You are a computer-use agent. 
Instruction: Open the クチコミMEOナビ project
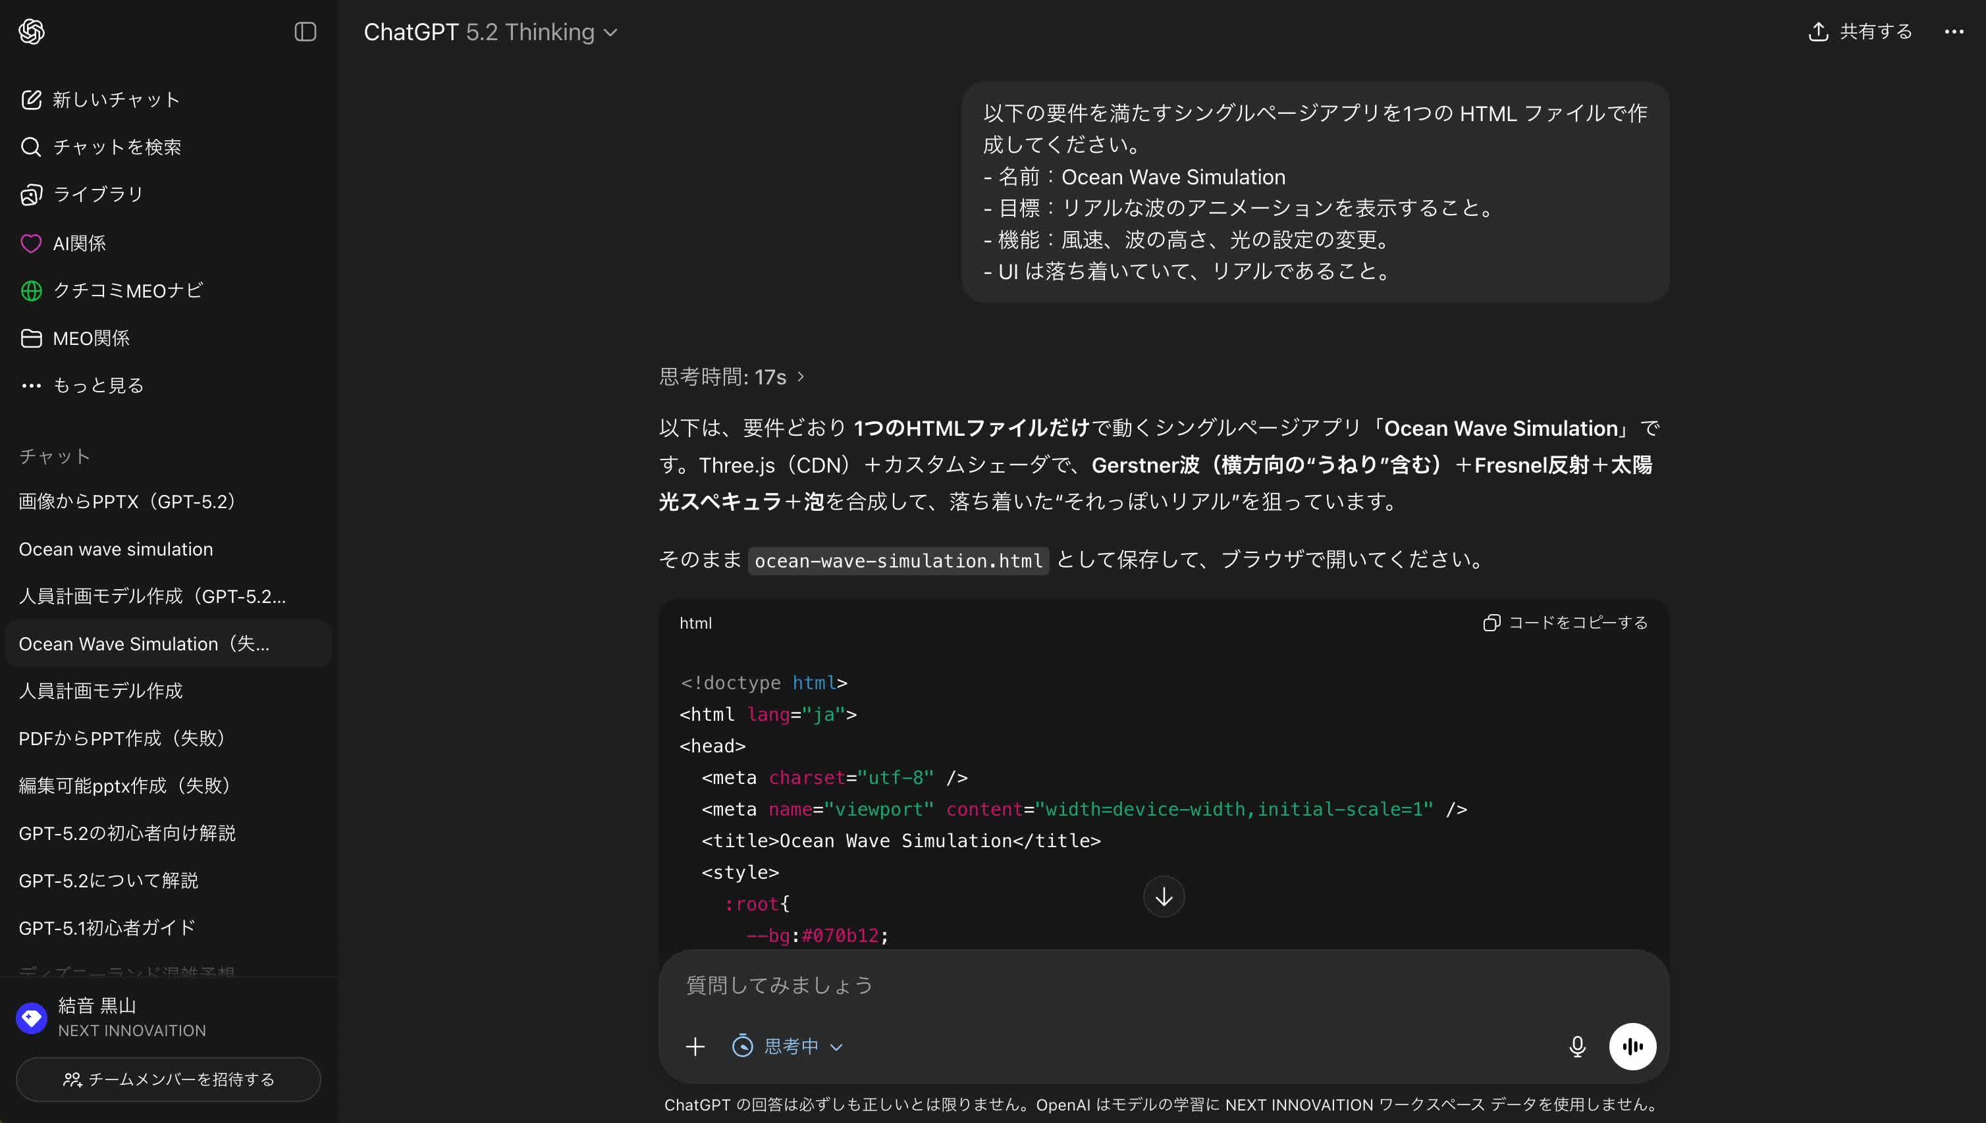[x=127, y=291]
